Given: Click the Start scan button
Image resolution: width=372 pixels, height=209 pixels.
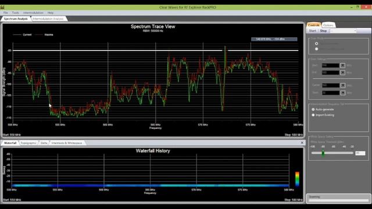Looking at the screenshot, I should (x=313, y=31).
